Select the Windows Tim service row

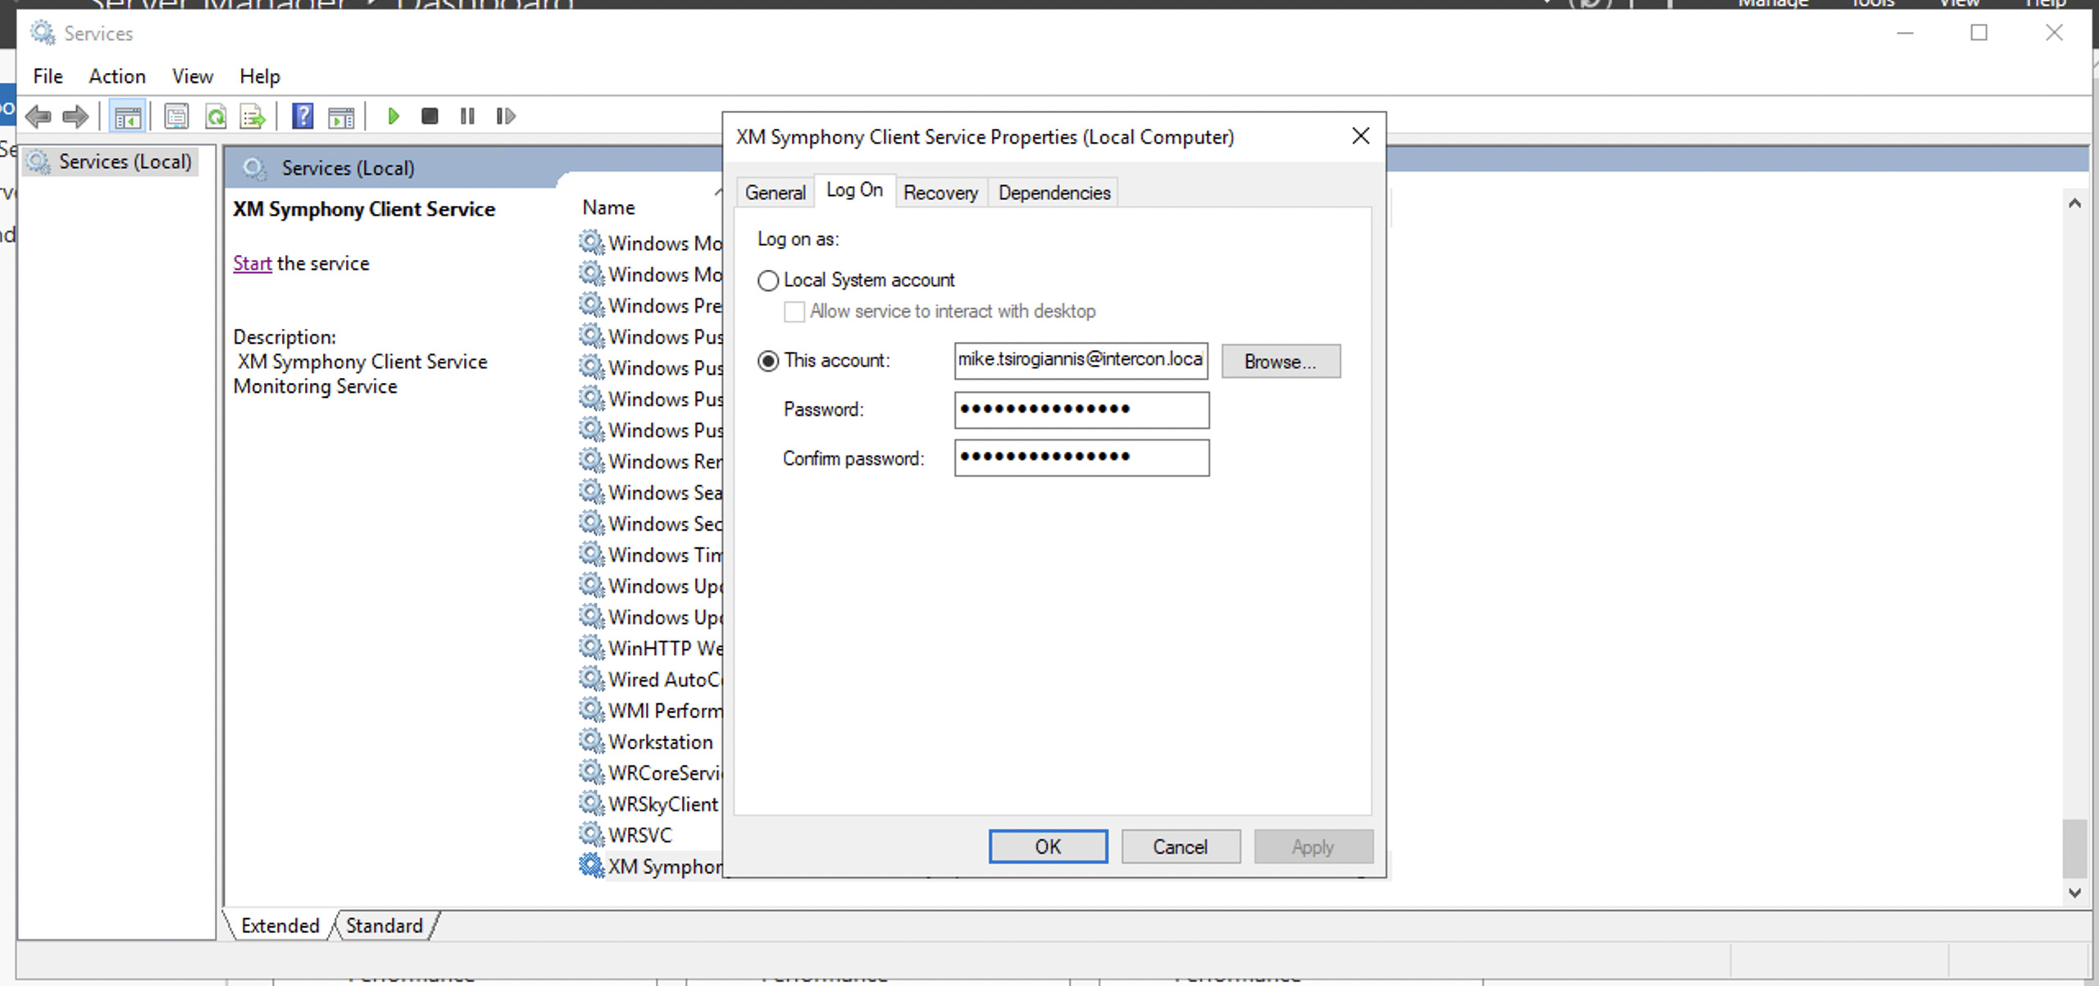click(650, 555)
